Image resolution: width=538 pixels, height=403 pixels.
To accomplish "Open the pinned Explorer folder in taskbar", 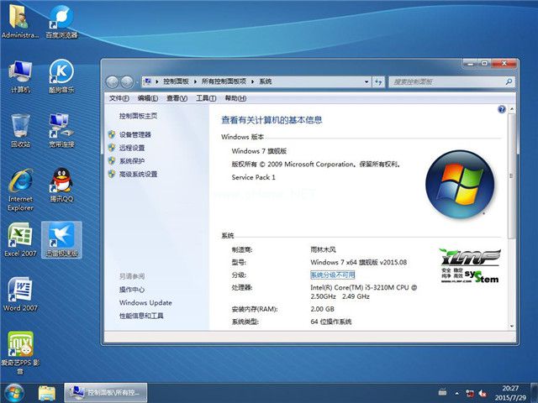I will [47, 393].
